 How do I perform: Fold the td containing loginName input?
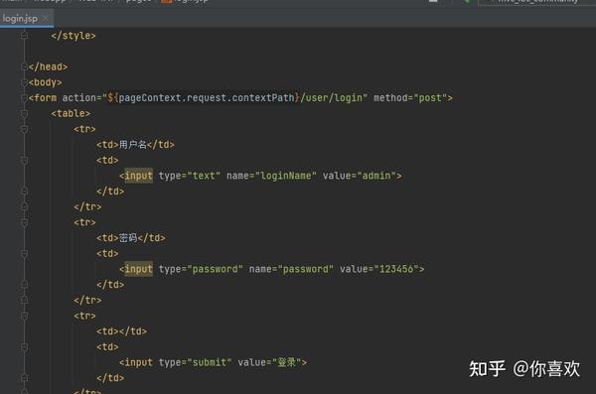[24, 161]
